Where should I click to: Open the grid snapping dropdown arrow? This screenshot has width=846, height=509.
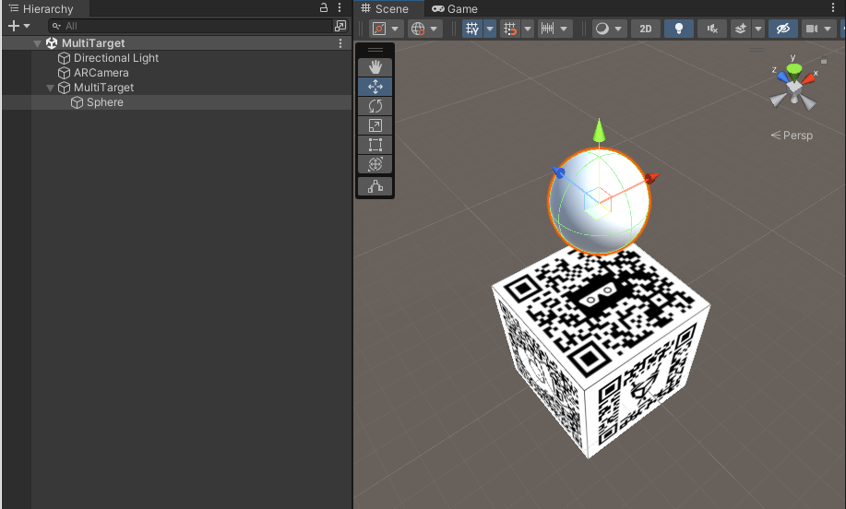point(528,29)
